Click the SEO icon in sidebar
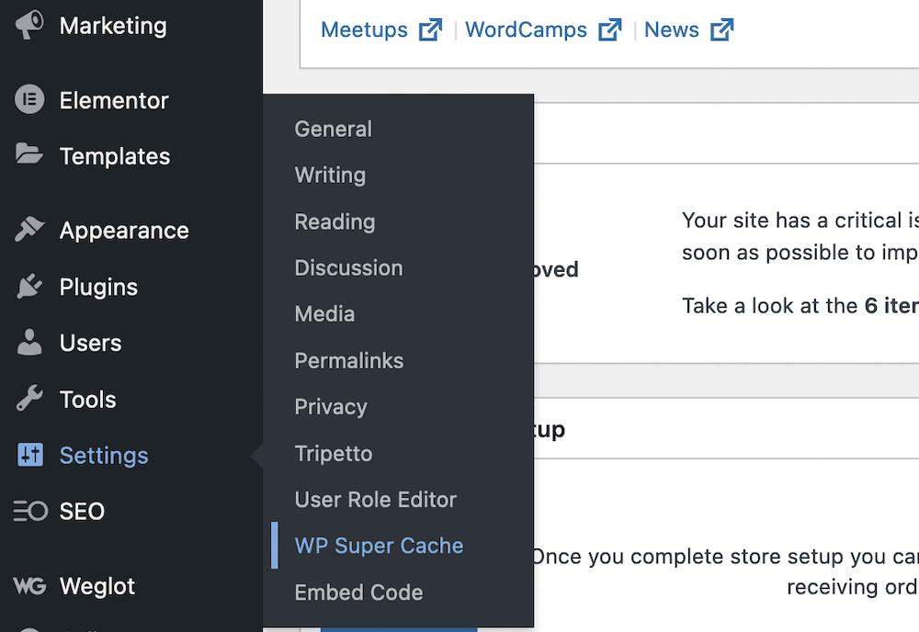The width and height of the screenshot is (919, 632). 30,511
